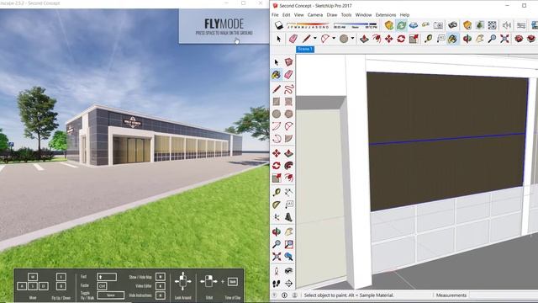The image size is (538, 303).
Task: Adjust the shadow date month slider
Action: pos(309,25)
